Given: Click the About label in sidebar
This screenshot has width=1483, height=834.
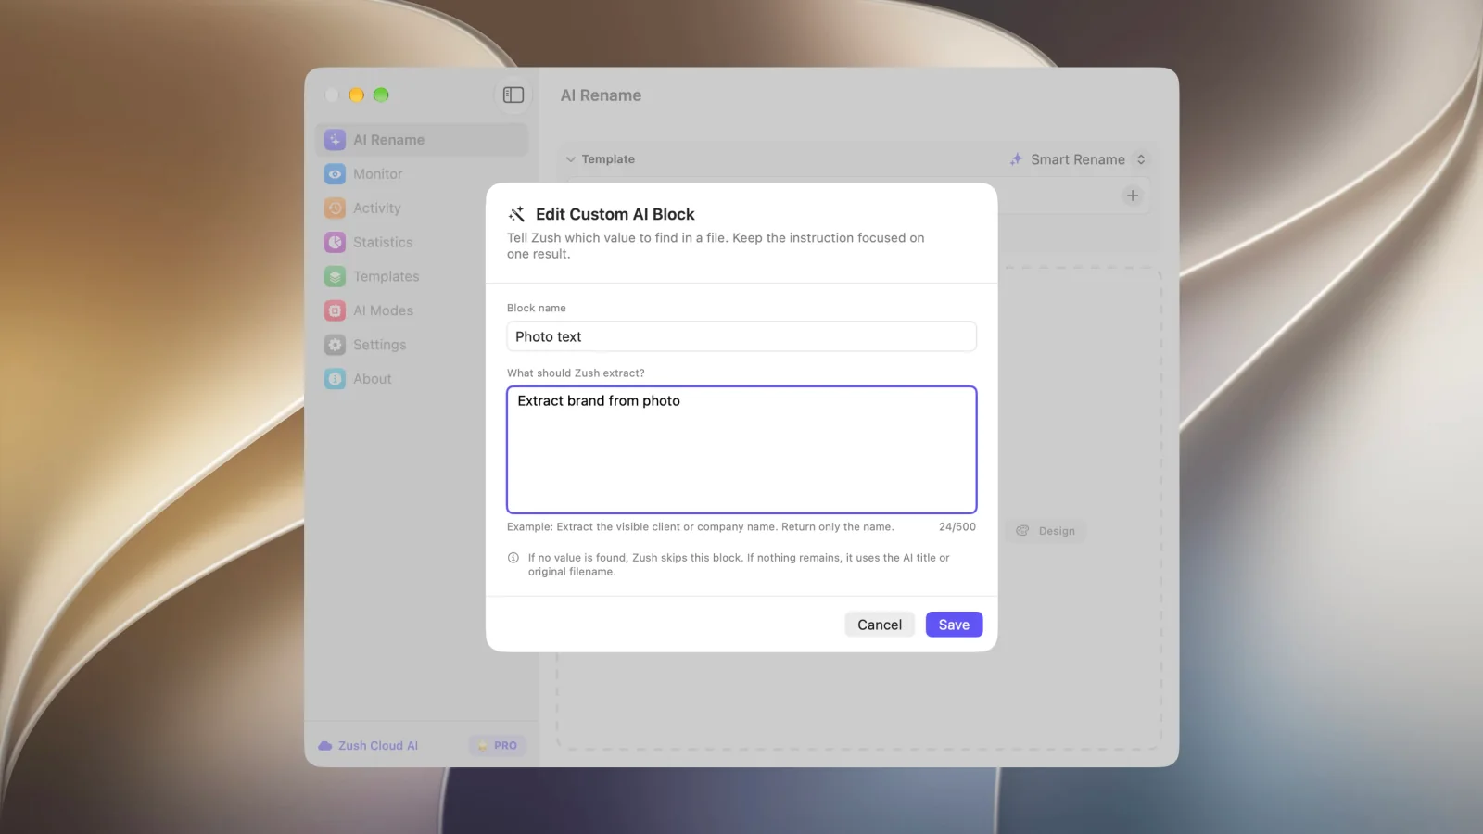Looking at the screenshot, I should pyautogui.click(x=373, y=379).
